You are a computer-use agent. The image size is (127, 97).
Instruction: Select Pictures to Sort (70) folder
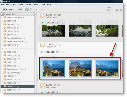coord(17,18)
